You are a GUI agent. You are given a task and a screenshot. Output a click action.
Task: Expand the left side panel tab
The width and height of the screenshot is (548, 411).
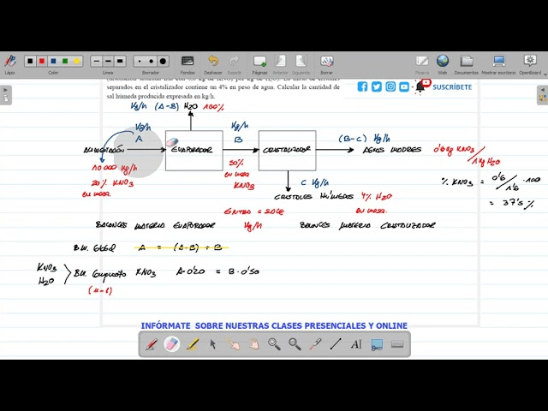(x=6, y=95)
